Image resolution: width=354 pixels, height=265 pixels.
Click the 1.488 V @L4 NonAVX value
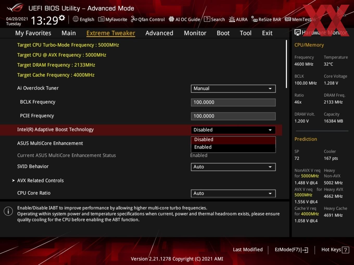point(306,183)
